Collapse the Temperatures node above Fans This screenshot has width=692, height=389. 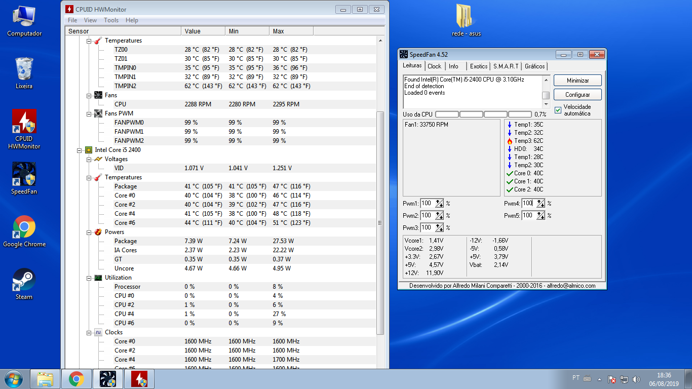(89, 41)
